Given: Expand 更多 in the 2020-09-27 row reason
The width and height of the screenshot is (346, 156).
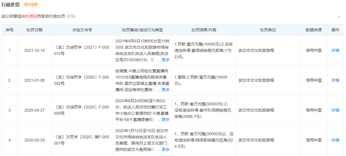Looking at the screenshot, I should (166, 119).
